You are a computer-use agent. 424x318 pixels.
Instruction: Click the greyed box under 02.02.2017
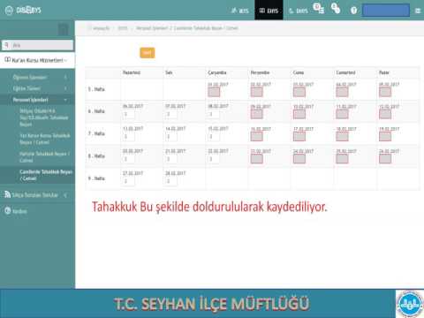coord(256,92)
